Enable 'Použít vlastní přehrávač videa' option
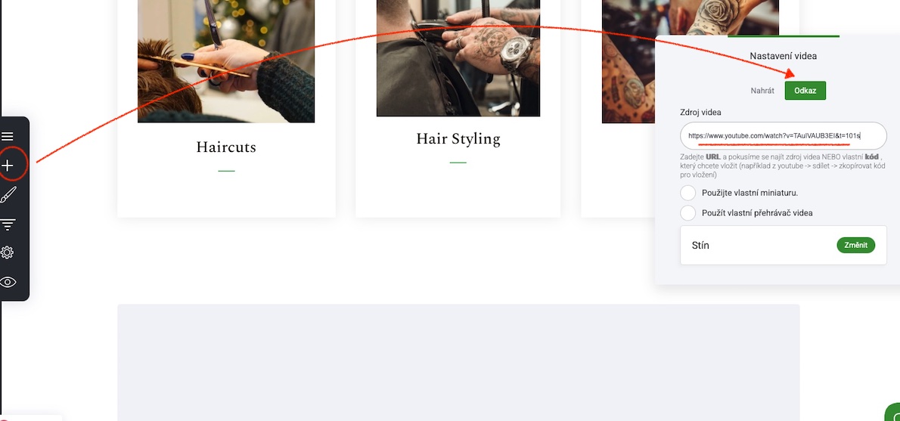The height and width of the screenshot is (421, 900). pyautogui.click(x=687, y=213)
